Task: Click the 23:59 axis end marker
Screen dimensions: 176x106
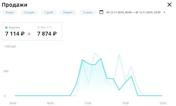Action: 163,103
